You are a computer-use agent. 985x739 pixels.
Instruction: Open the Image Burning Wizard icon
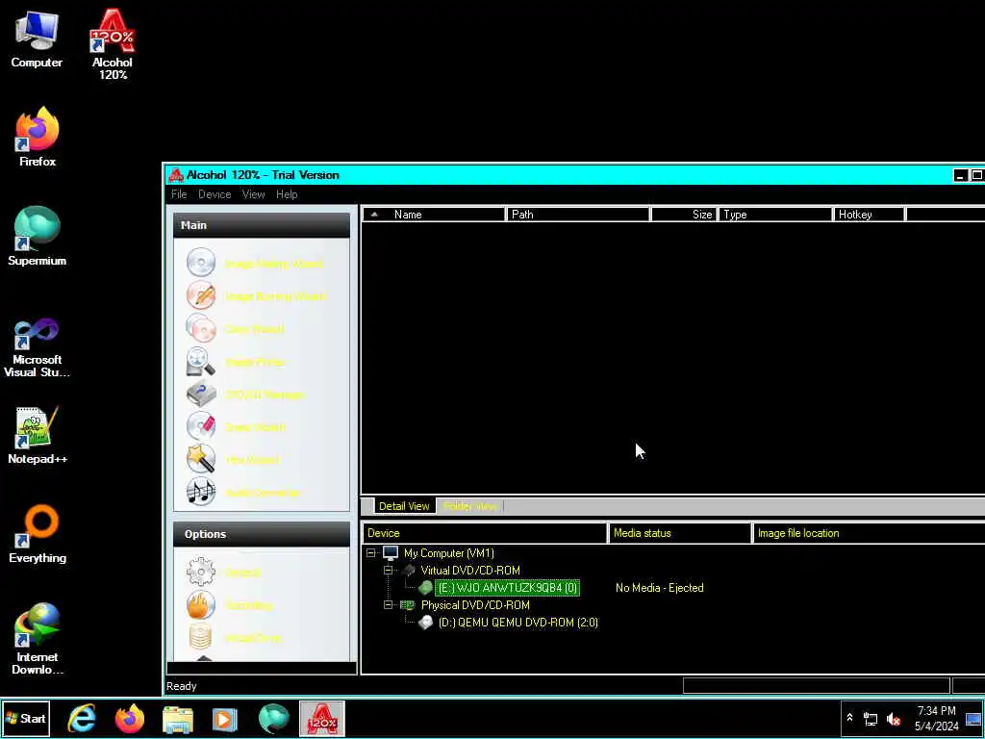coord(201,295)
